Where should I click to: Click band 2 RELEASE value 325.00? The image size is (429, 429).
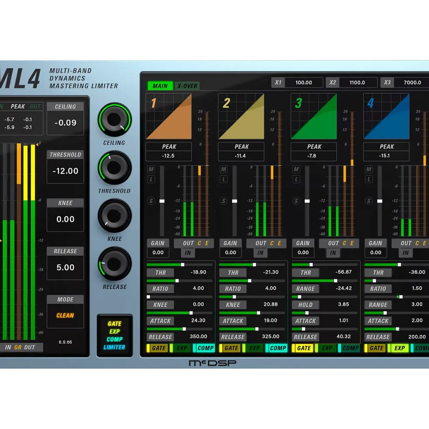coord(271,337)
